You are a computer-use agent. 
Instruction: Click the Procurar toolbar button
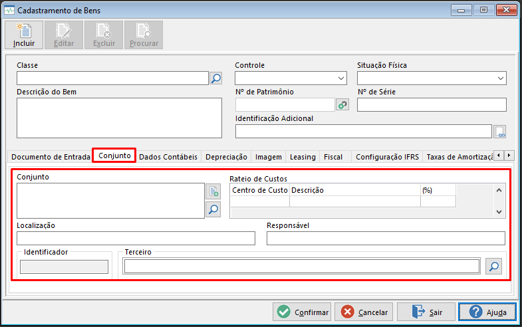tap(144, 35)
